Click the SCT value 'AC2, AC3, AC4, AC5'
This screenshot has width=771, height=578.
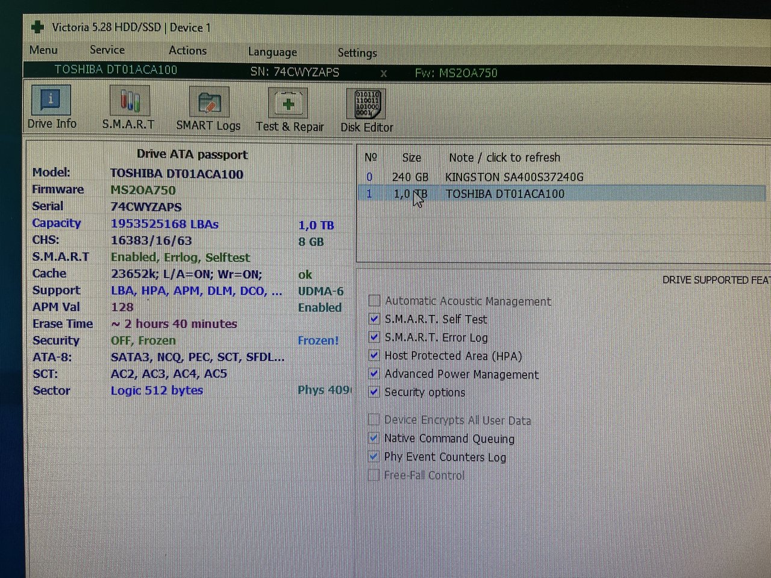169,374
